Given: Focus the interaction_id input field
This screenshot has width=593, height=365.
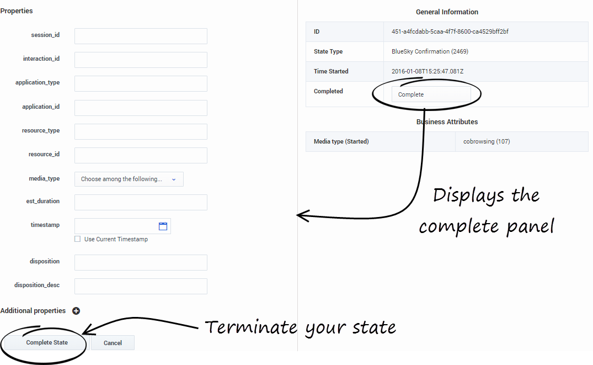Looking at the screenshot, I should 141,60.
